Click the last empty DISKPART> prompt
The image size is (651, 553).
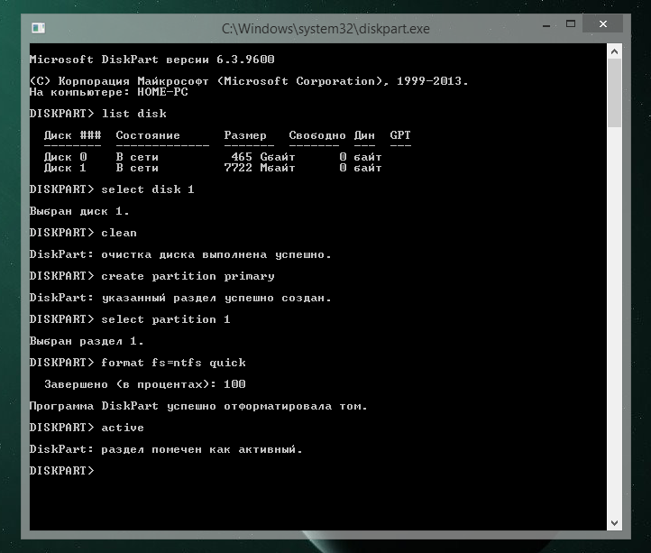62,471
